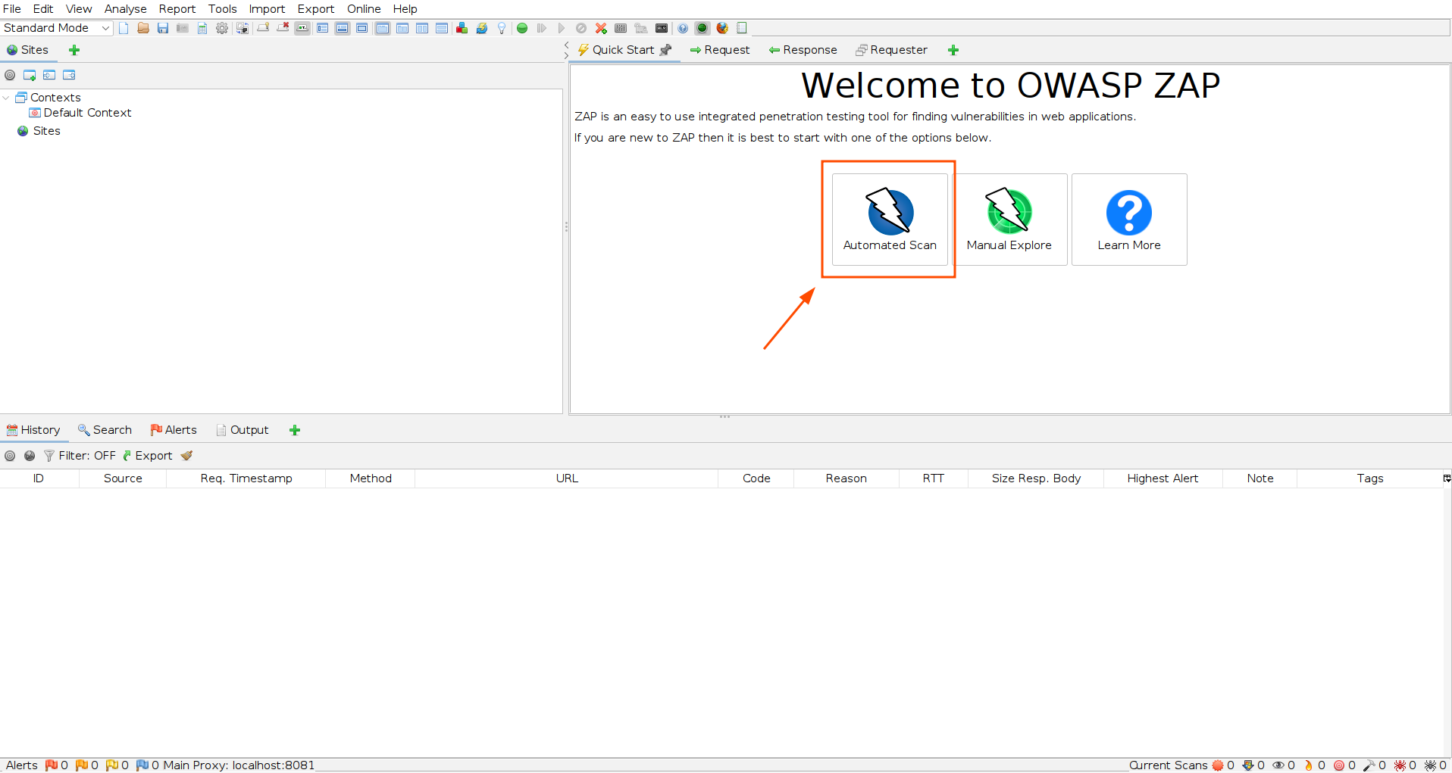Click the Manage Add-ons colored cubes icon

pyautogui.click(x=462, y=28)
